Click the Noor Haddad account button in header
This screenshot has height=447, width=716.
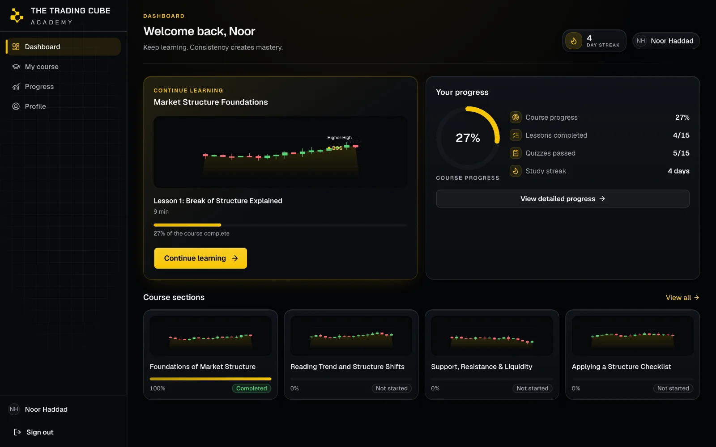pos(666,41)
